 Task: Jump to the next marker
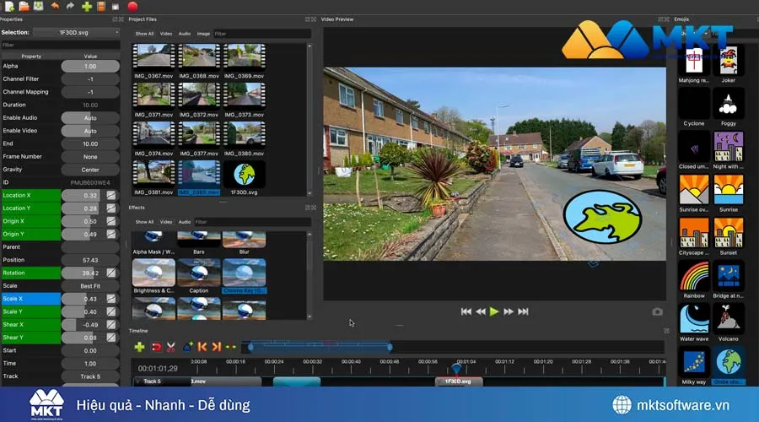pos(217,347)
